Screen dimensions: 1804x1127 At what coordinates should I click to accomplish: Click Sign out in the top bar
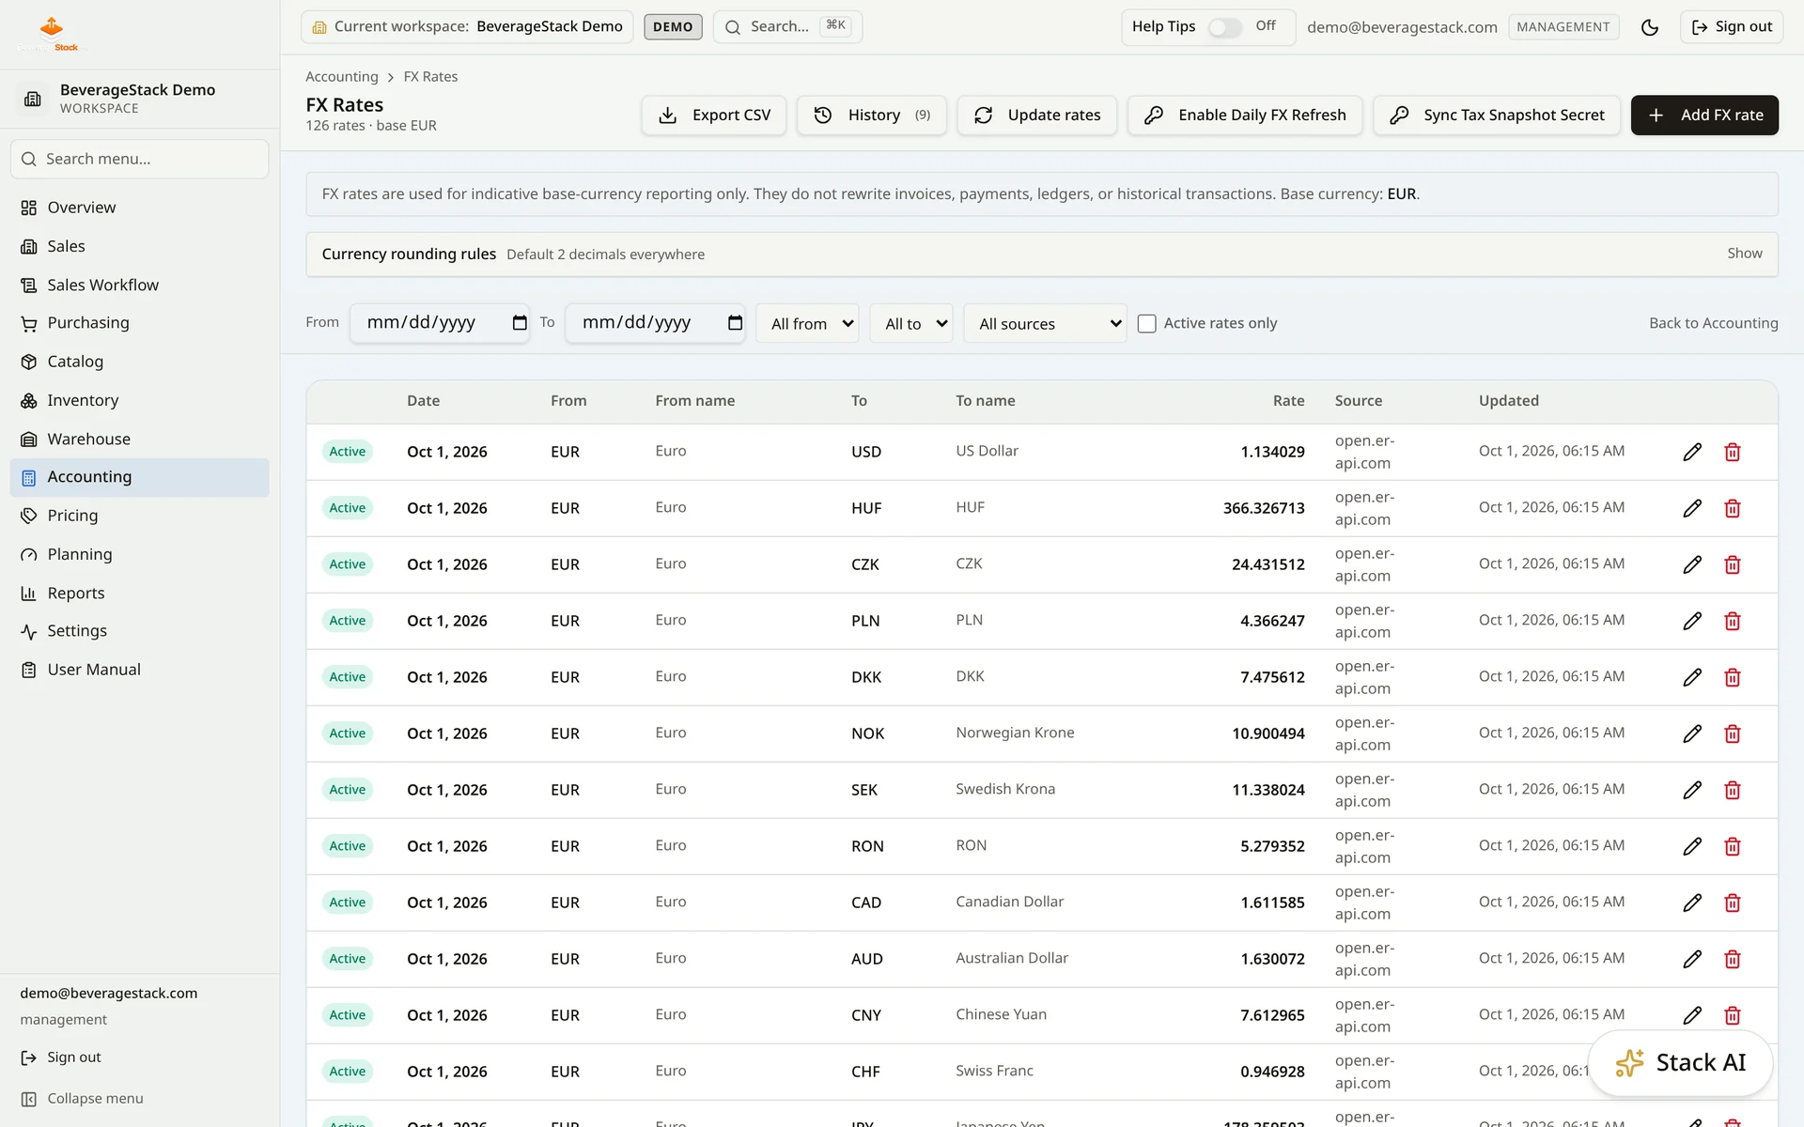pos(1732,27)
